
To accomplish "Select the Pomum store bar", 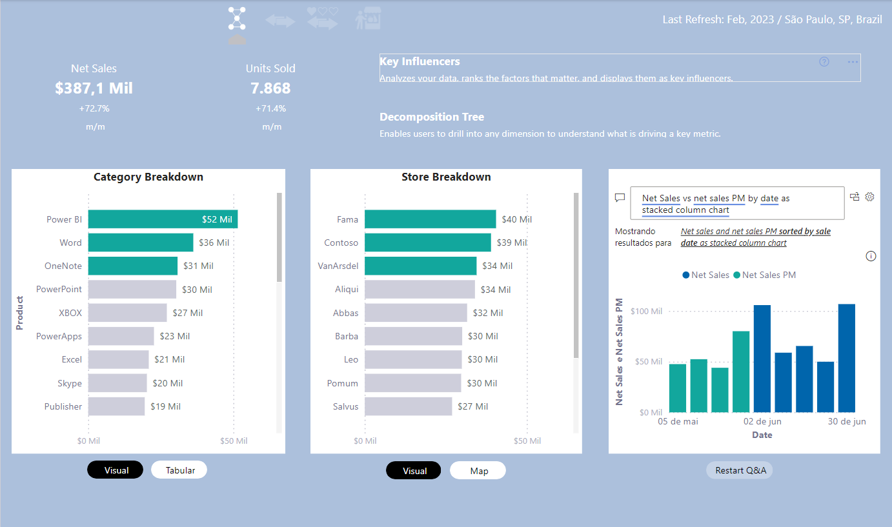I will [x=413, y=383].
